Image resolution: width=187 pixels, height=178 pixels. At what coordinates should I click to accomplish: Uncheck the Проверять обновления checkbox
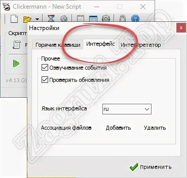(45, 80)
